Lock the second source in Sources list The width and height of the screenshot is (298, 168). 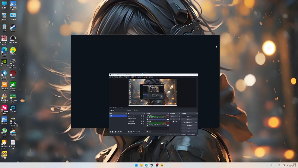tap(143, 118)
